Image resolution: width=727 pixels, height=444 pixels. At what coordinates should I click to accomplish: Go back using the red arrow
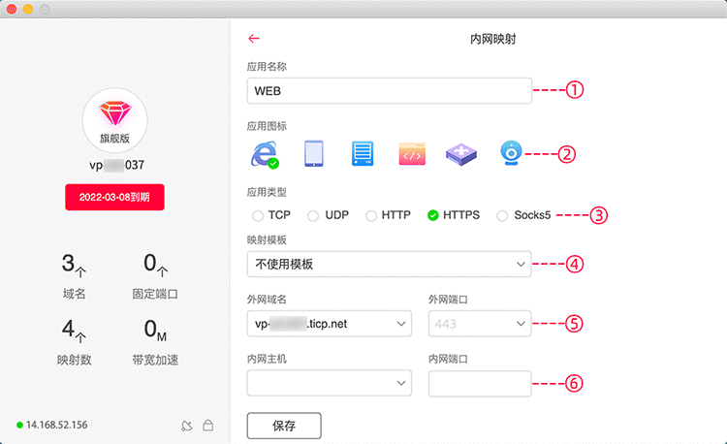[x=254, y=39]
